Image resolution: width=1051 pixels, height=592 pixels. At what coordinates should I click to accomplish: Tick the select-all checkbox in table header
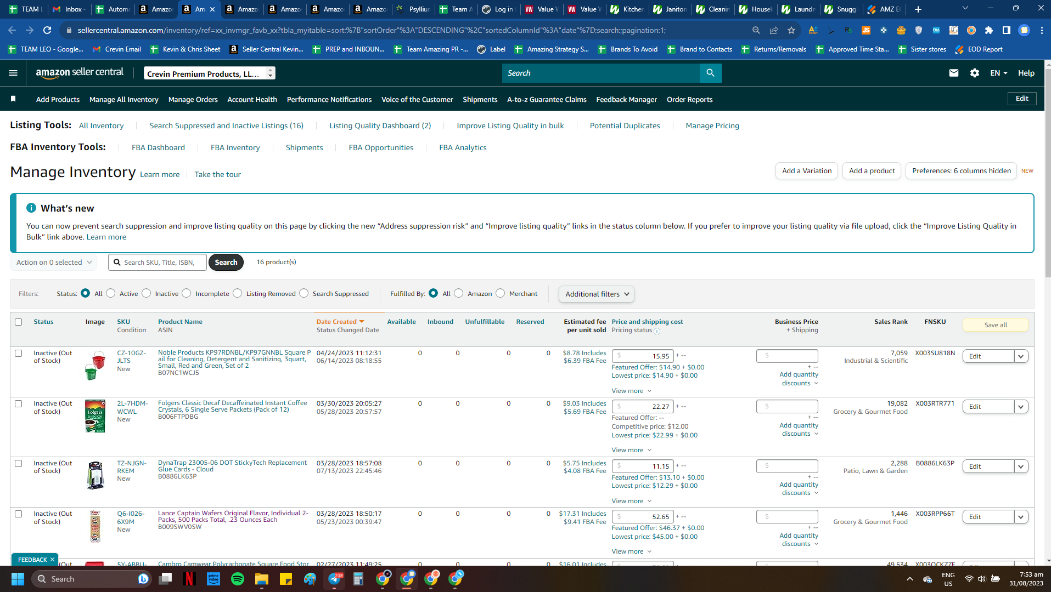click(x=19, y=322)
